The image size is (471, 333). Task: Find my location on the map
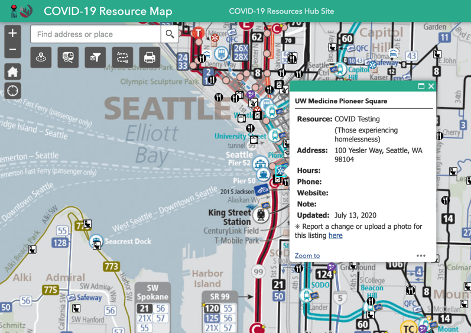click(x=12, y=91)
